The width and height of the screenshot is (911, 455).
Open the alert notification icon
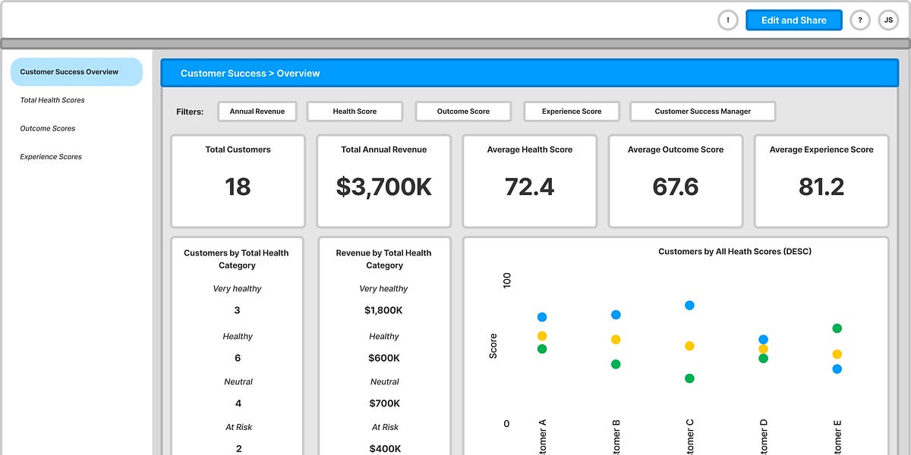[727, 20]
